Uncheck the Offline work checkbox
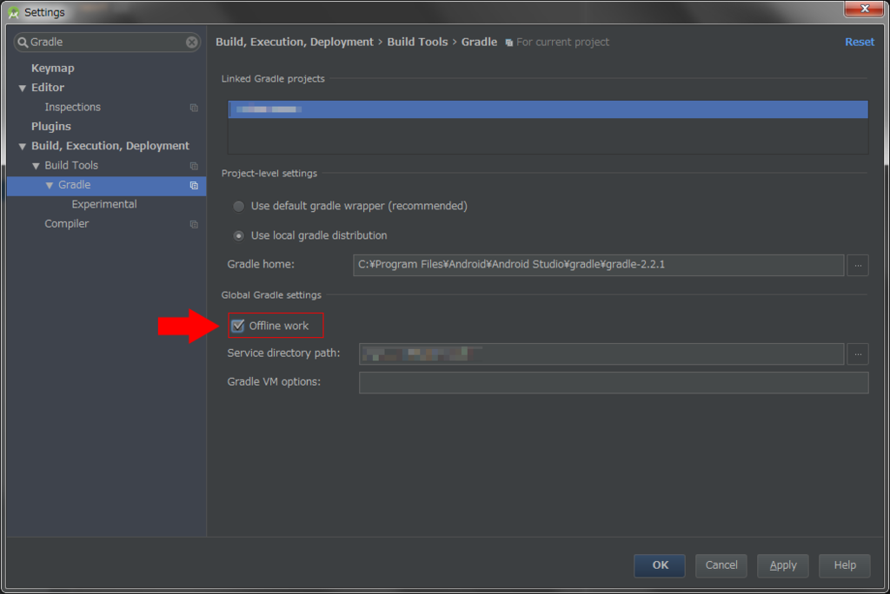 pyautogui.click(x=238, y=325)
